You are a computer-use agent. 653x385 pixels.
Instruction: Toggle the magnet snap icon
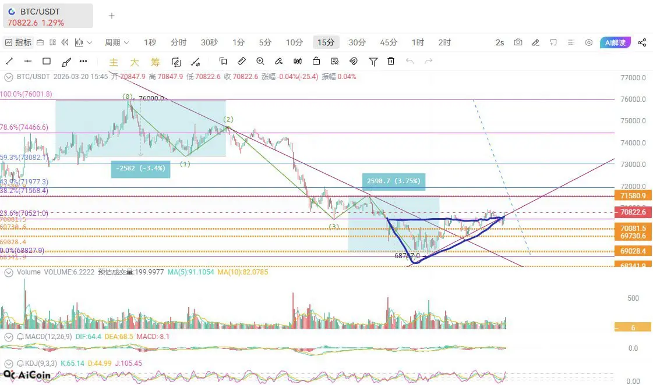(353, 62)
